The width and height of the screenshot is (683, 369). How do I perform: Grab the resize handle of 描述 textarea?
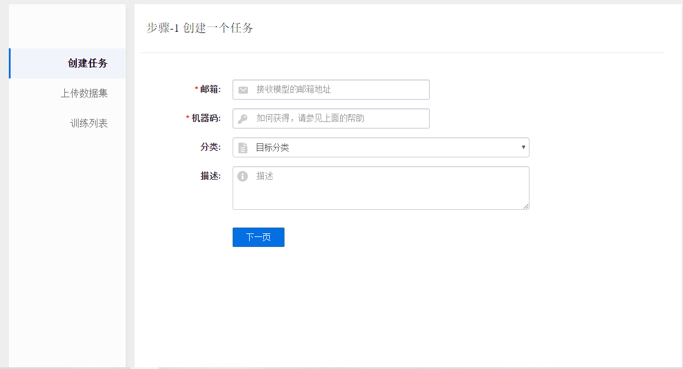point(526,206)
